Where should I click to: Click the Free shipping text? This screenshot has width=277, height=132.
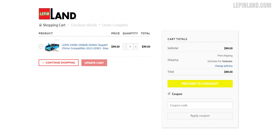point(225,55)
